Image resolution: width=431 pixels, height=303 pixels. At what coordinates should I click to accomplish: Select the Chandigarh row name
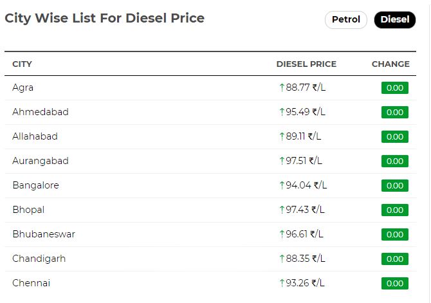coord(39,259)
